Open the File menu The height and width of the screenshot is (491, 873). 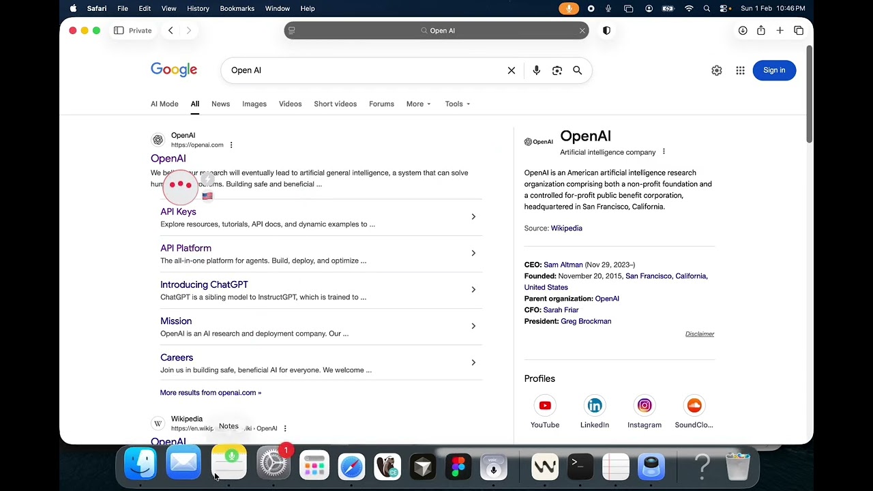123,8
